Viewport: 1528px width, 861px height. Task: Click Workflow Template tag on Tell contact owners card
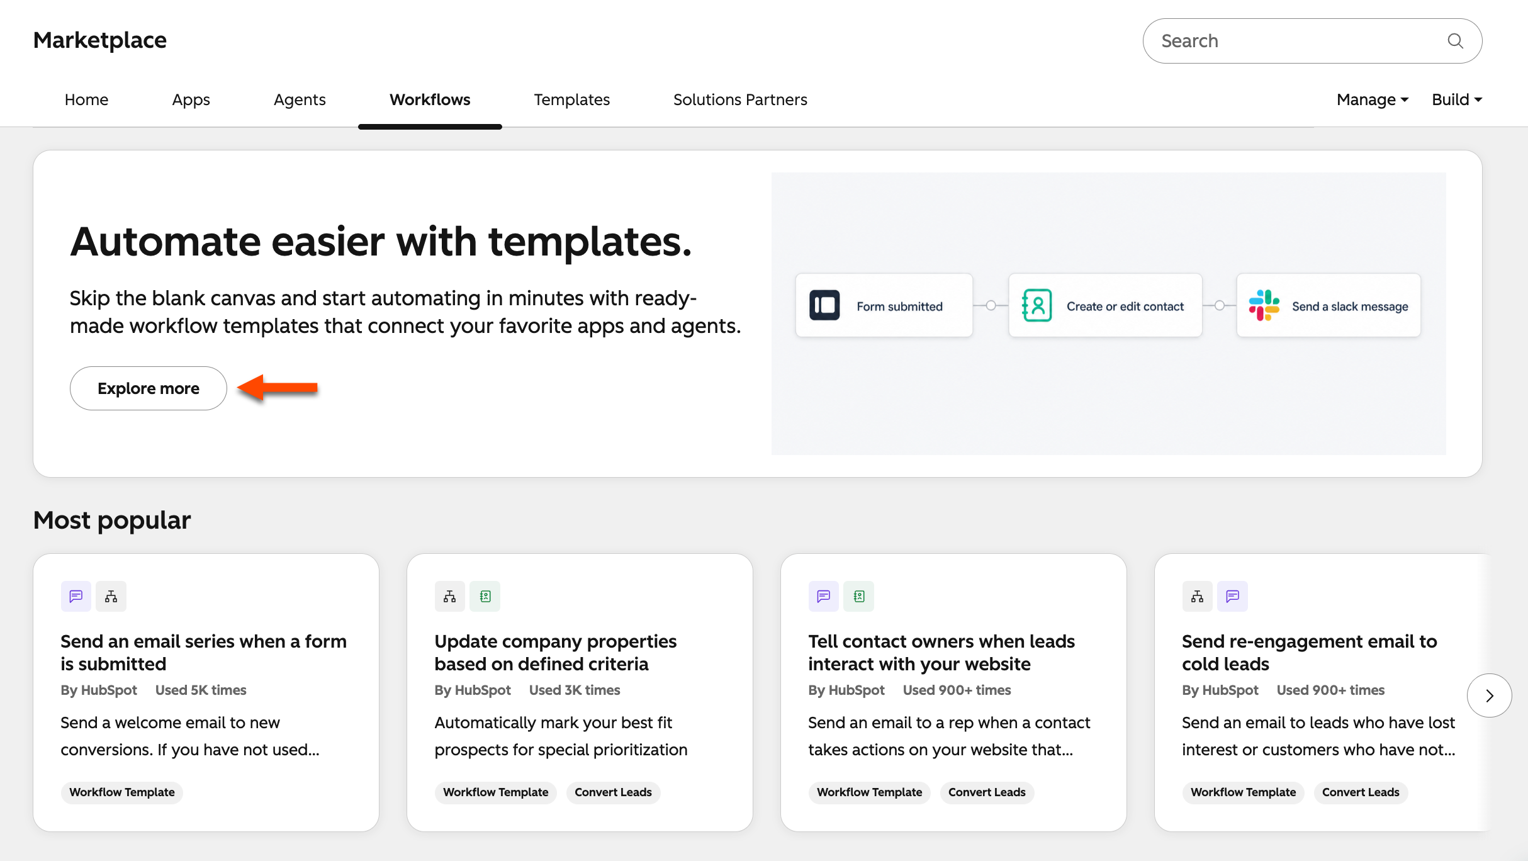coord(870,792)
